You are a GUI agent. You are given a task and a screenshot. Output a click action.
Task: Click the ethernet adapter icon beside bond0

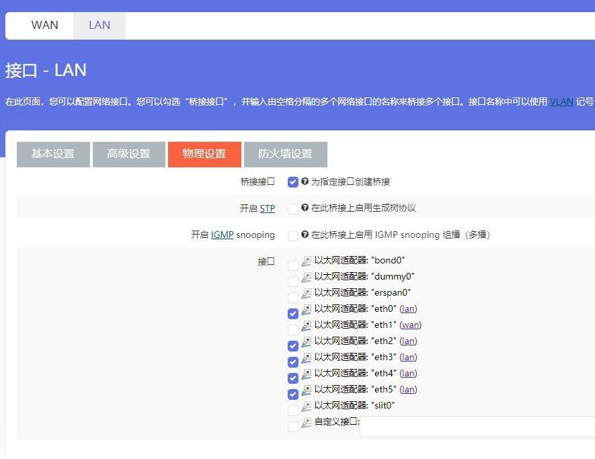(307, 261)
